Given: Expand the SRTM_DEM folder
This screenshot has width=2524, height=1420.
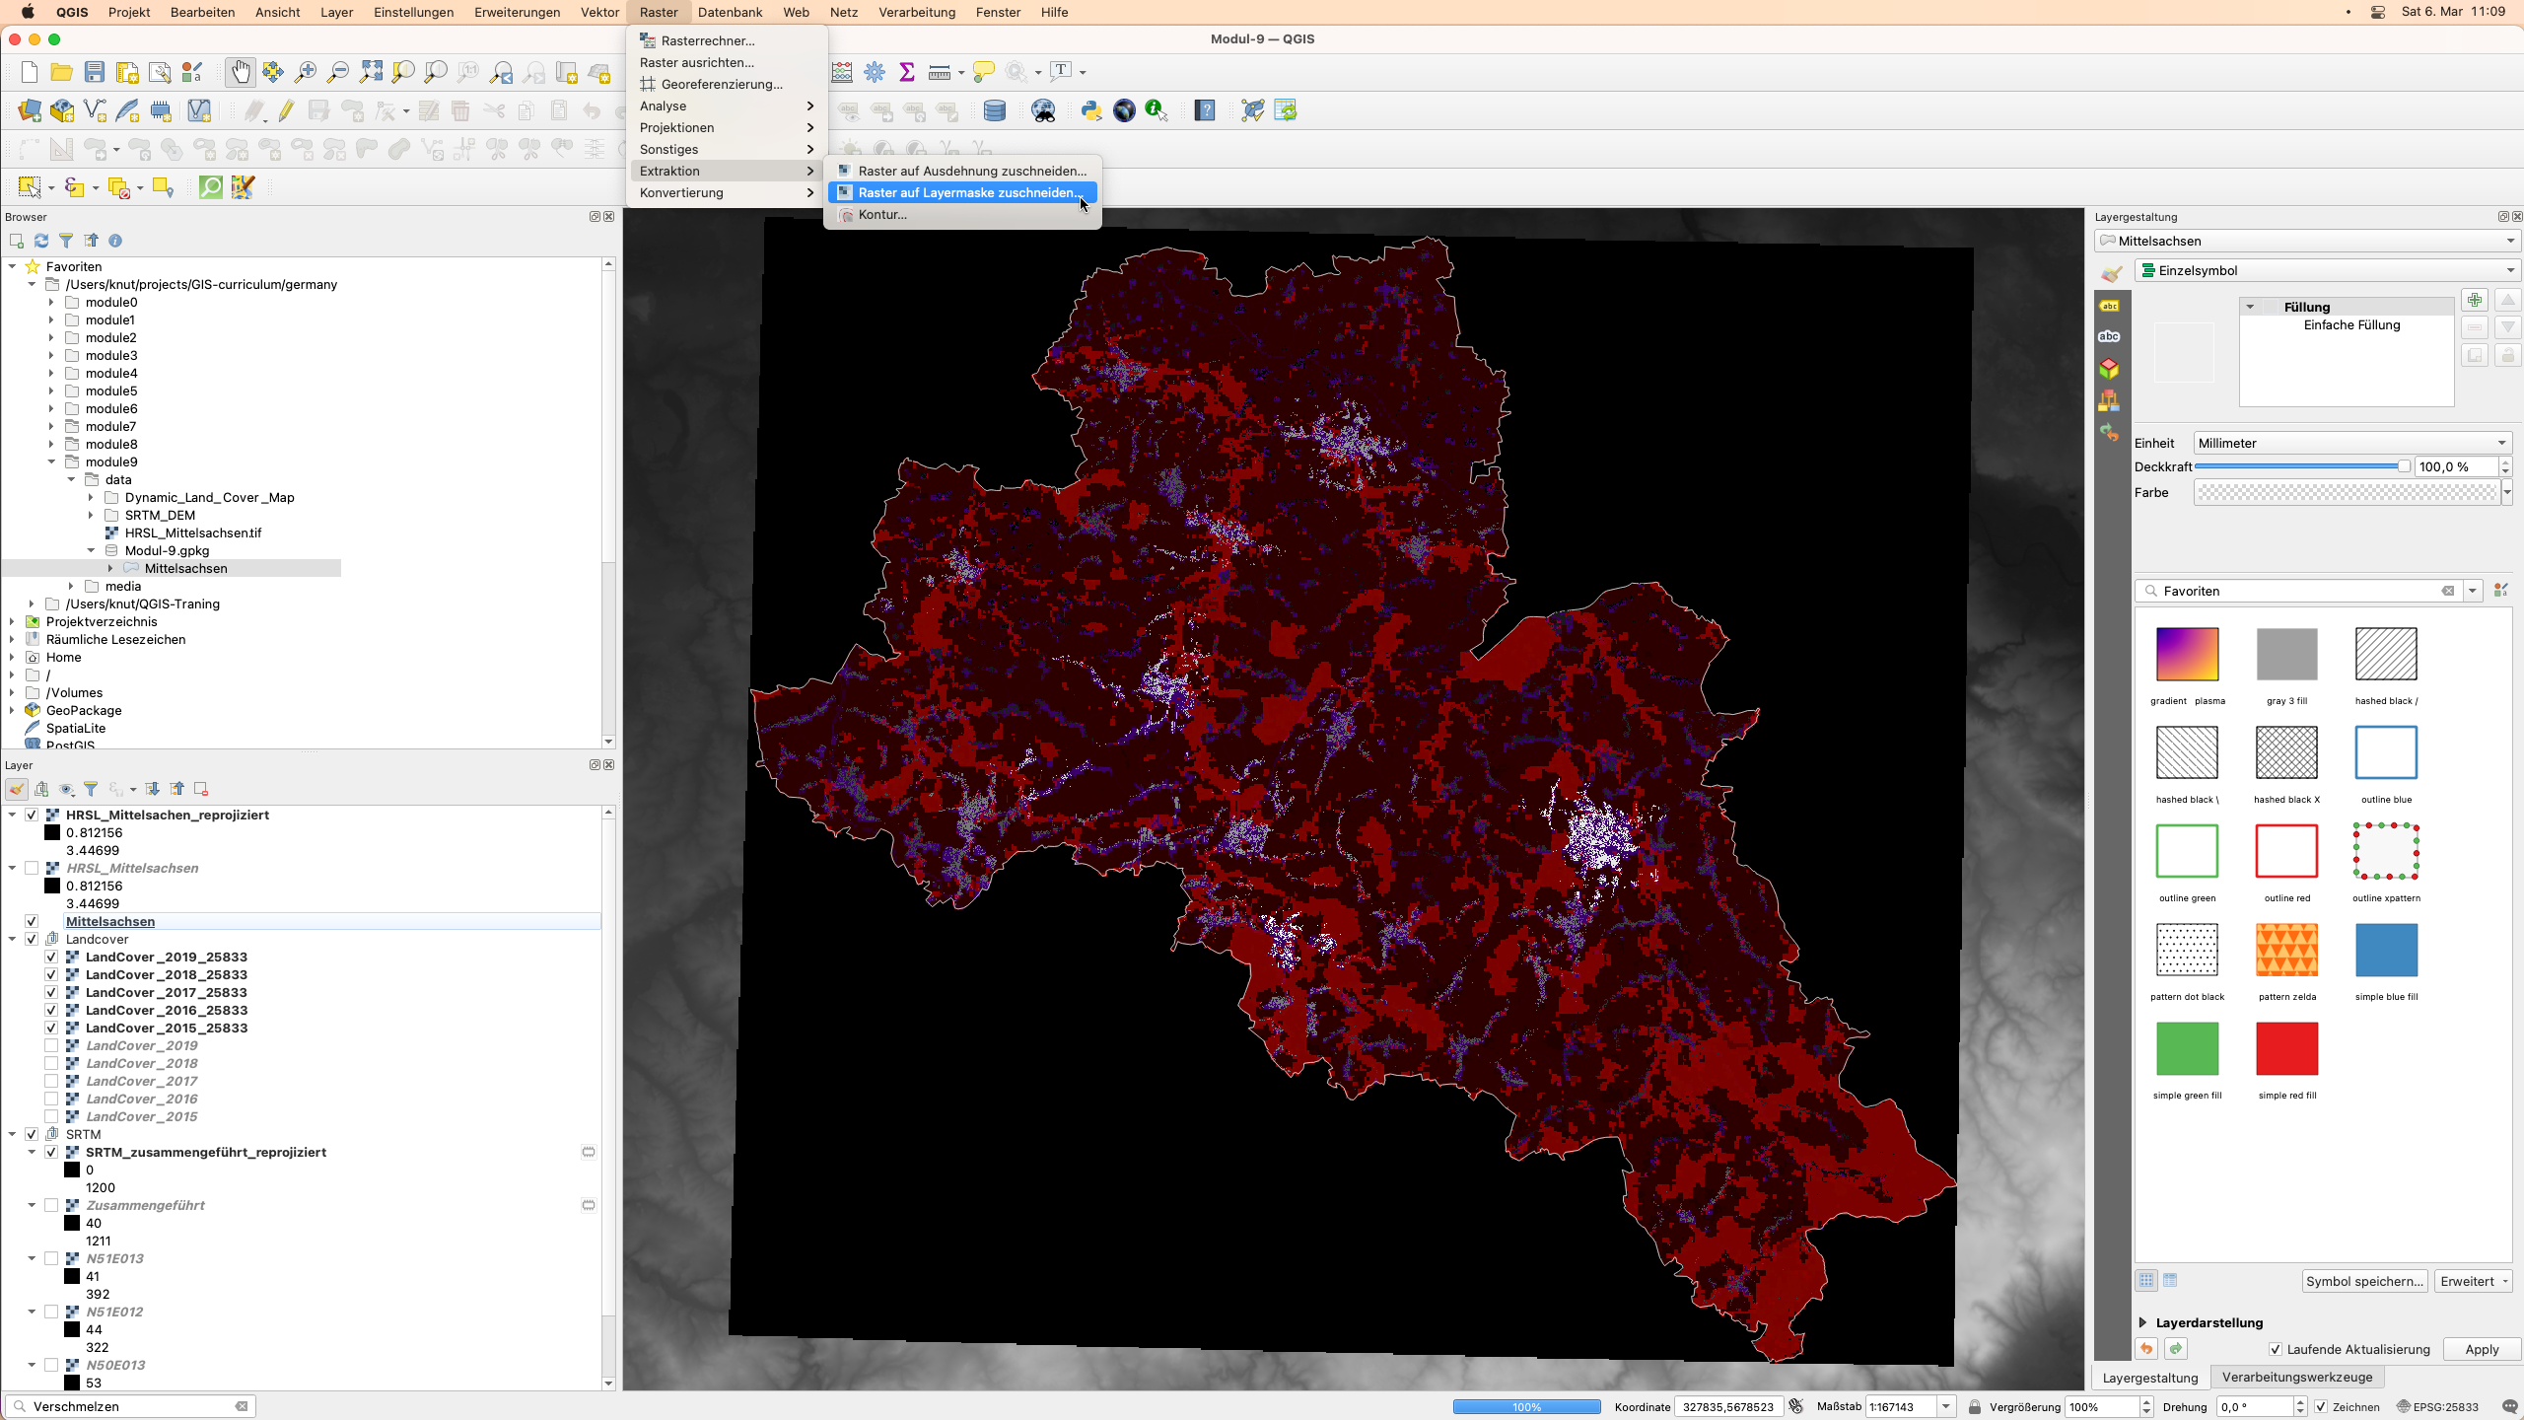Looking at the screenshot, I should tap(91, 516).
